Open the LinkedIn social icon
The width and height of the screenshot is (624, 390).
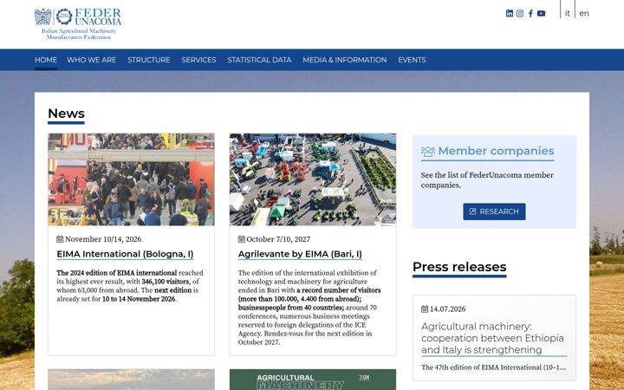tap(510, 13)
